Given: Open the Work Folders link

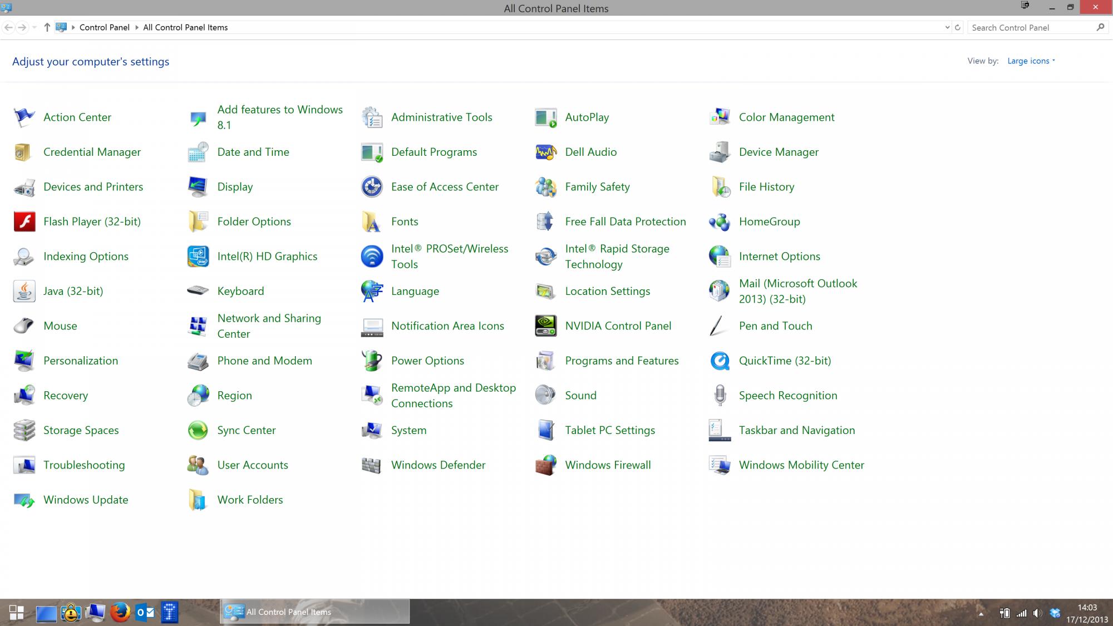Looking at the screenshot, I should 250,500.
